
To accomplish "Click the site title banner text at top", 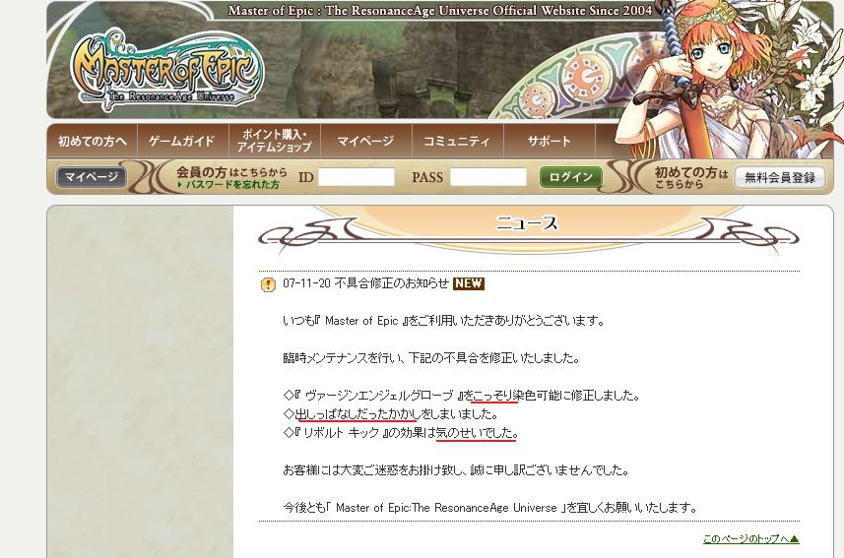I will (440, 10).
